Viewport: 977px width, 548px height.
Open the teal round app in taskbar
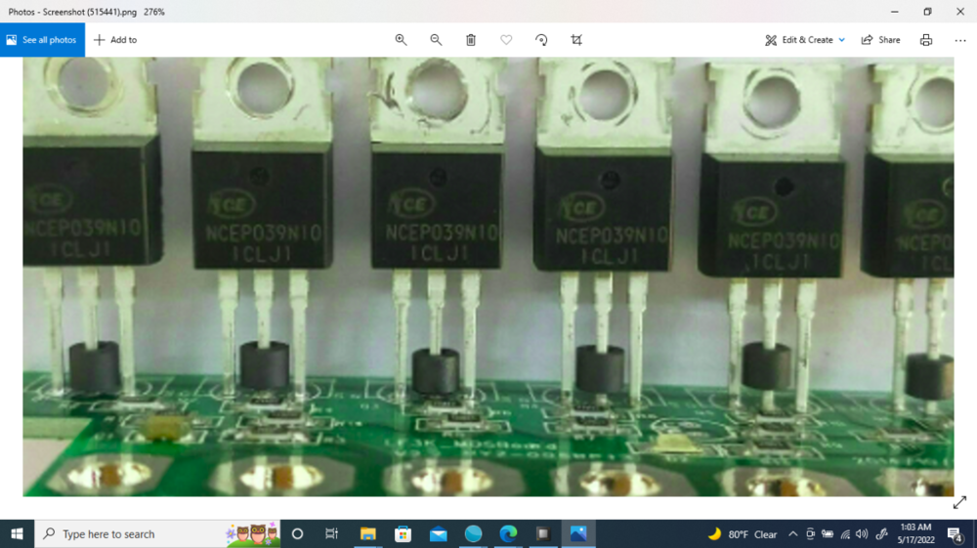click(474, 533)
